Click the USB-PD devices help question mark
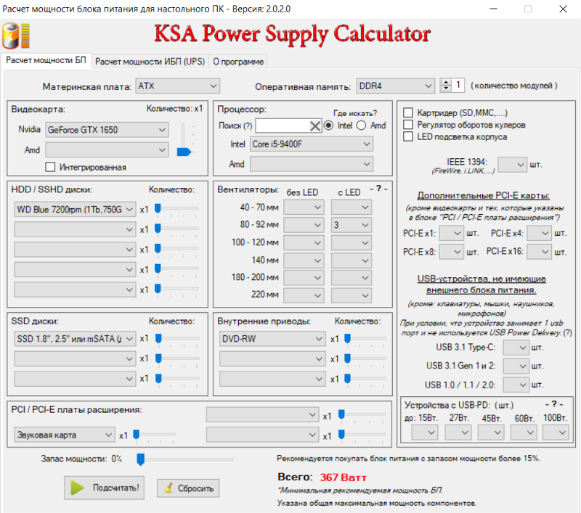The width and height of the screenshot is (581, 513). pos(554,404)
